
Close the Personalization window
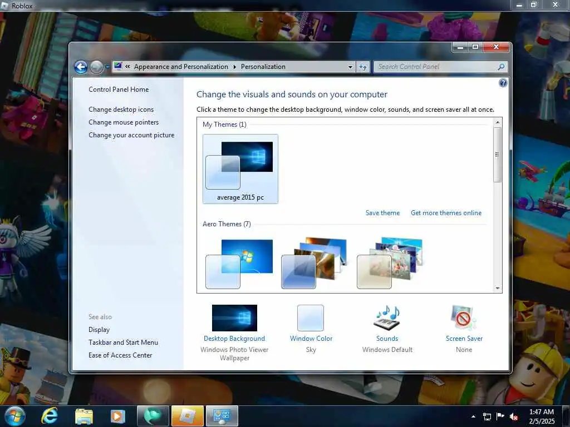496,47
